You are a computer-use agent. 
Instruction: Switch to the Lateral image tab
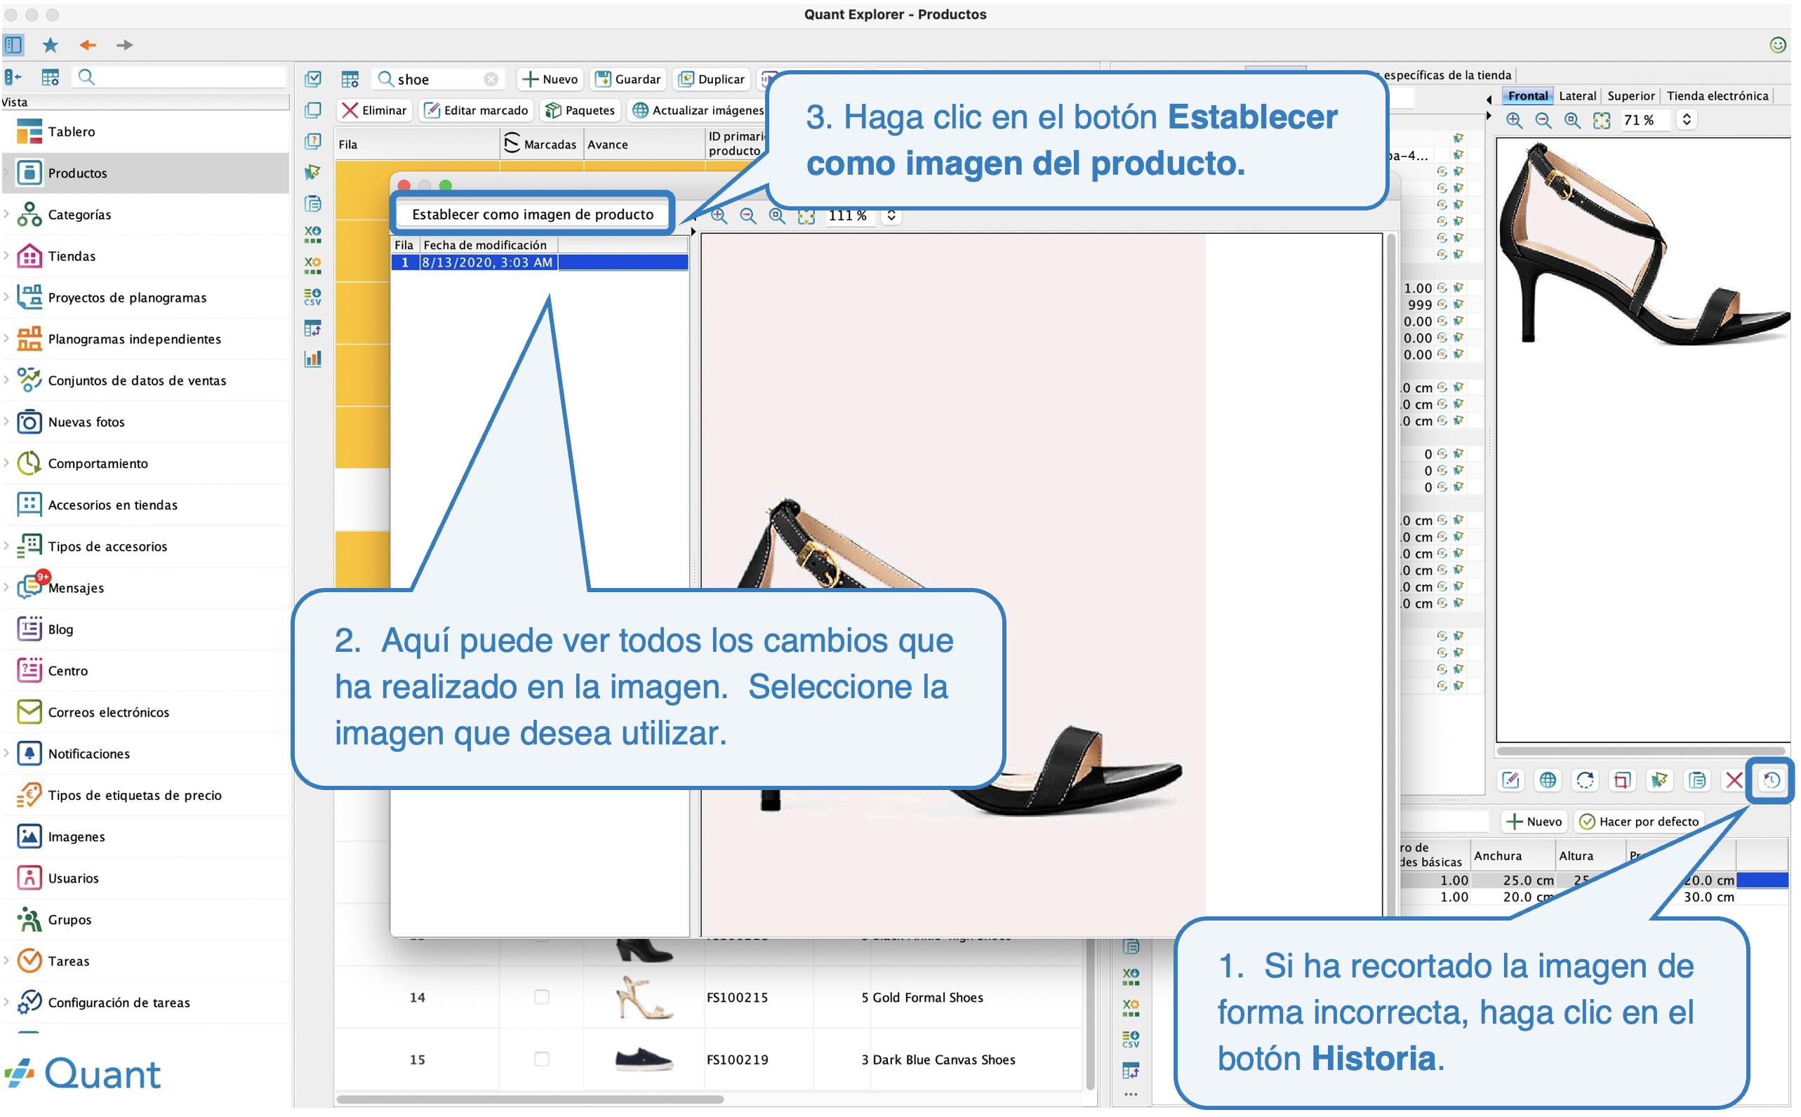(1576, 95)
